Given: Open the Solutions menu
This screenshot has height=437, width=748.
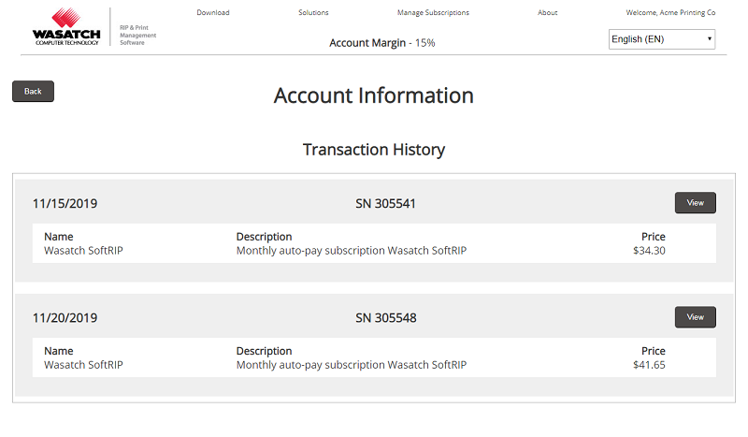Looking at the screenshot, I should point(313,12).
